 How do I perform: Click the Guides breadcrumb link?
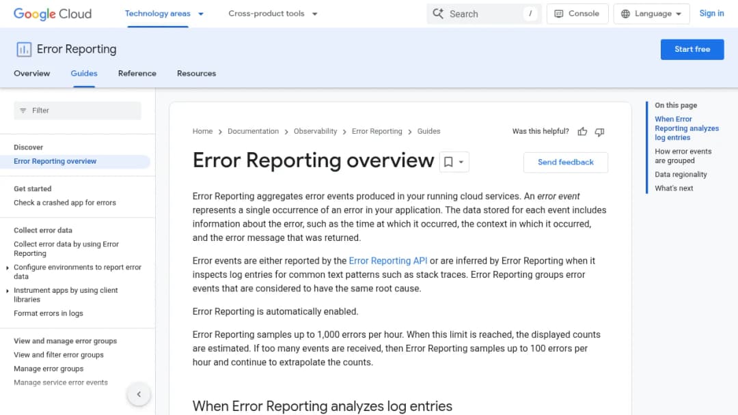pos(428,131)
